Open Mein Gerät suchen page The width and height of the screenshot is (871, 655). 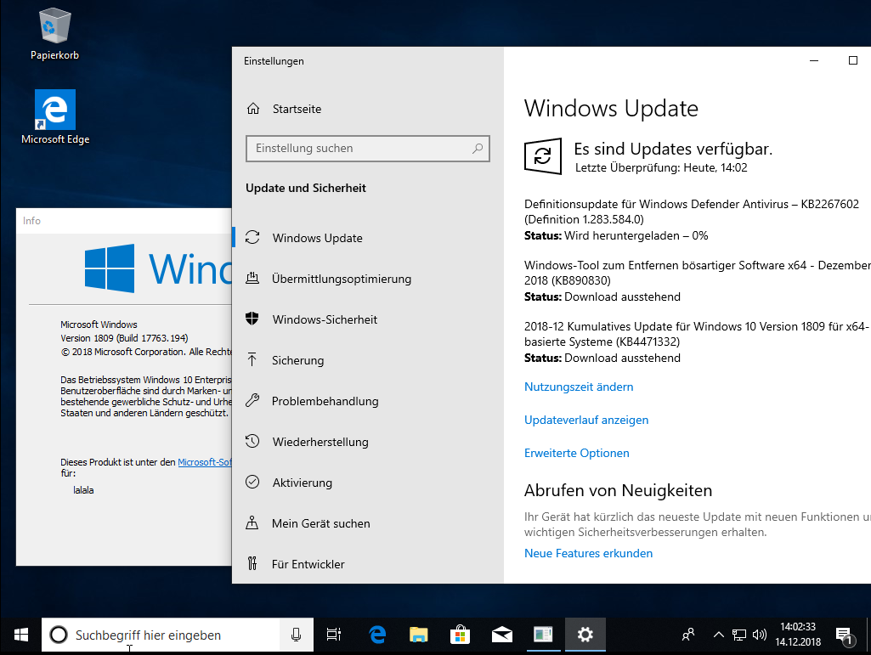(x=320, y=523)
